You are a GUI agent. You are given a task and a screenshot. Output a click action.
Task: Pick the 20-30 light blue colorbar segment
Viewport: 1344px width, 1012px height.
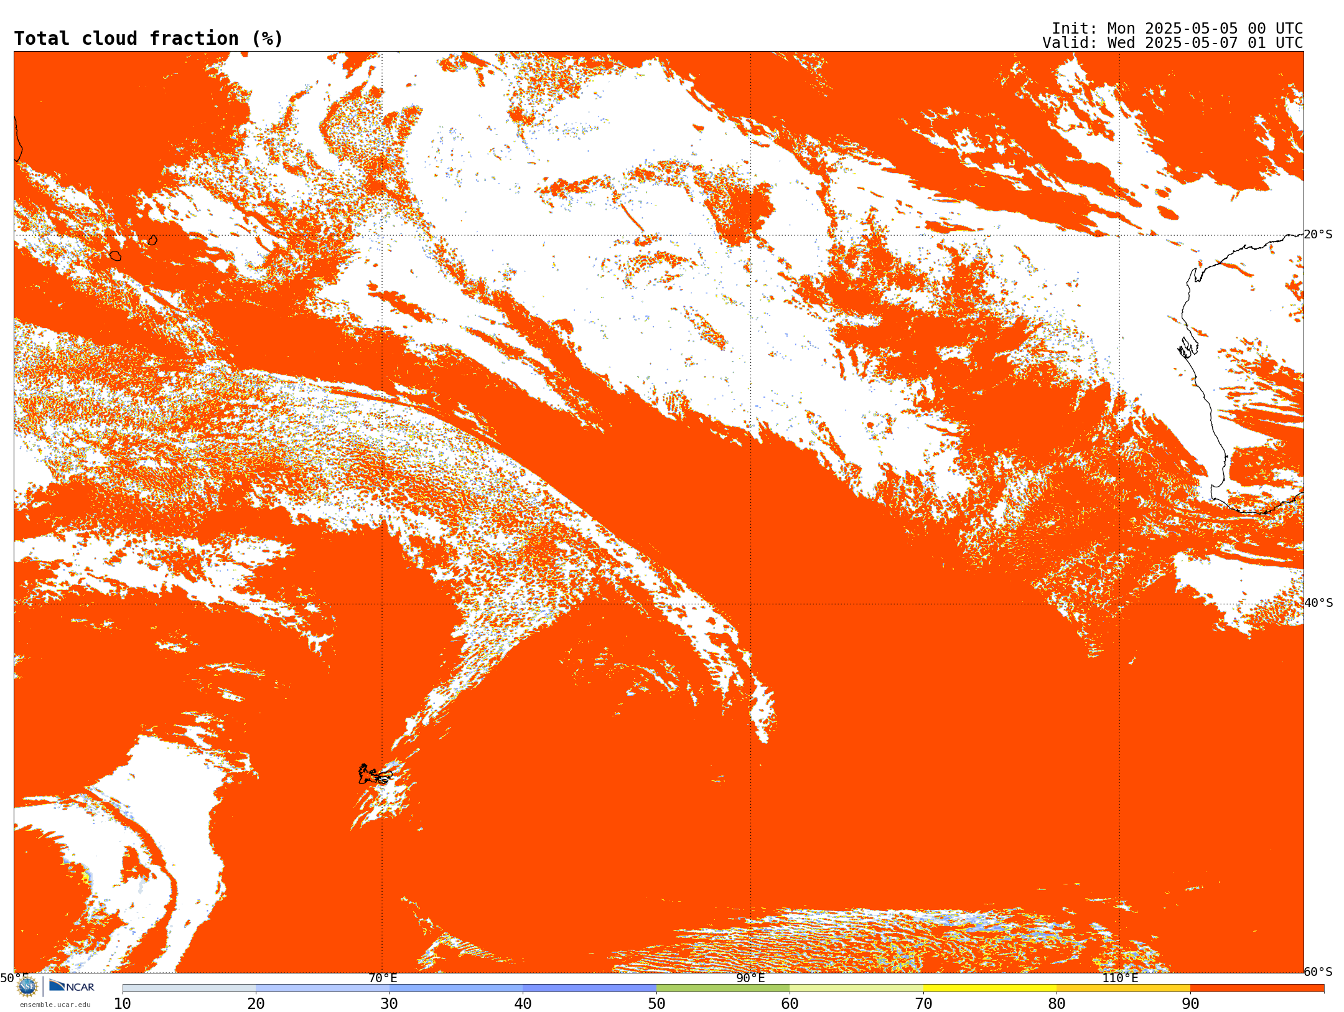tap(322, 988)
